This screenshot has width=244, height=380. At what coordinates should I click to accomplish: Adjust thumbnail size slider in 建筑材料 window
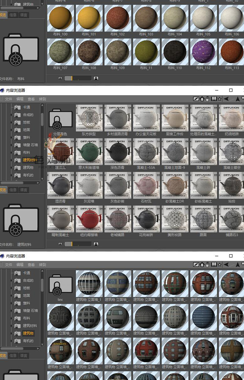[78, 244]
